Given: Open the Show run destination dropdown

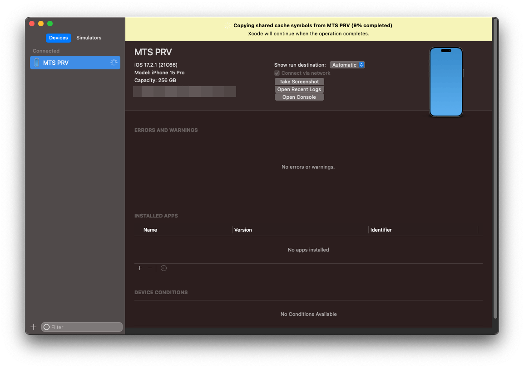Looking at the screenshot, I should coord(347,65).
